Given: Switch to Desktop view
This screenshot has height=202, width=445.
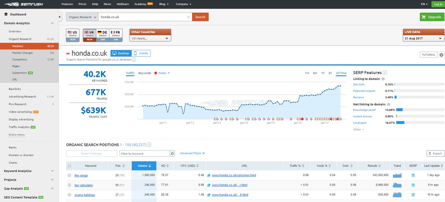Looking at the screenshot, I should 121,53.
